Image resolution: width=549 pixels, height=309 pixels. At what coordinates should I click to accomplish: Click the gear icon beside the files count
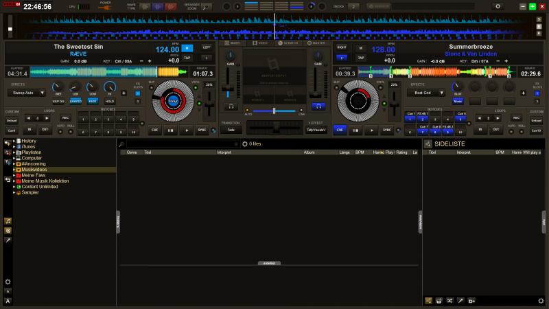click(245, 144)
